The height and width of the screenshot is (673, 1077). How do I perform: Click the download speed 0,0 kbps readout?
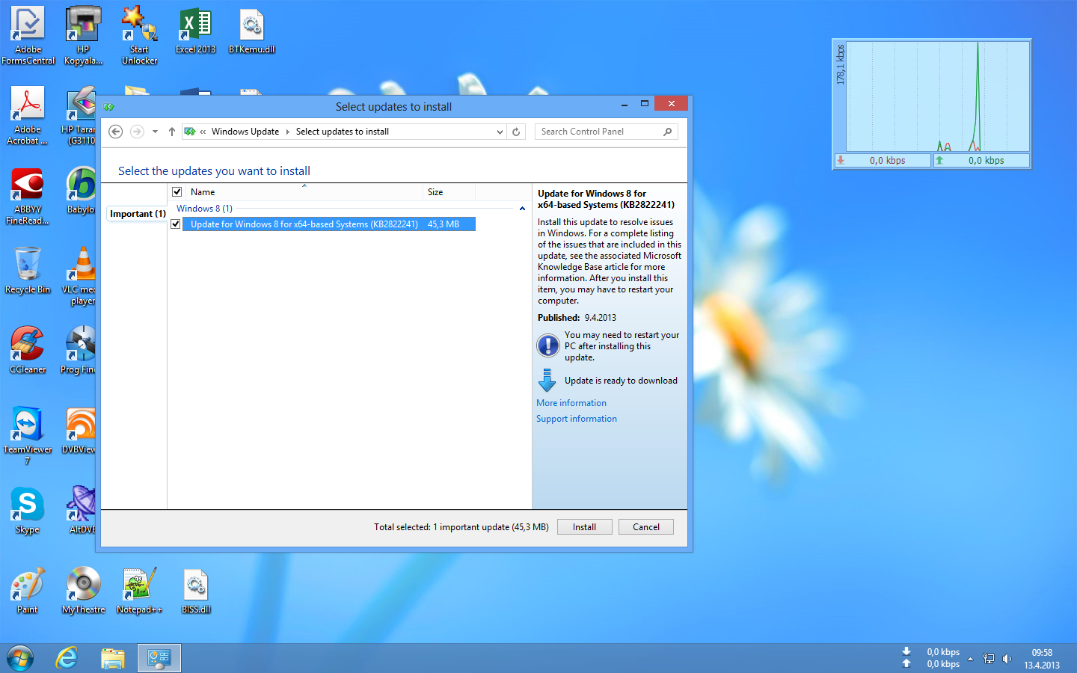pos(883,161)
